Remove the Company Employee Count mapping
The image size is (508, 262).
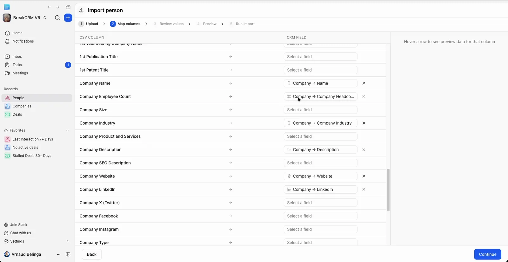point(364,97)
